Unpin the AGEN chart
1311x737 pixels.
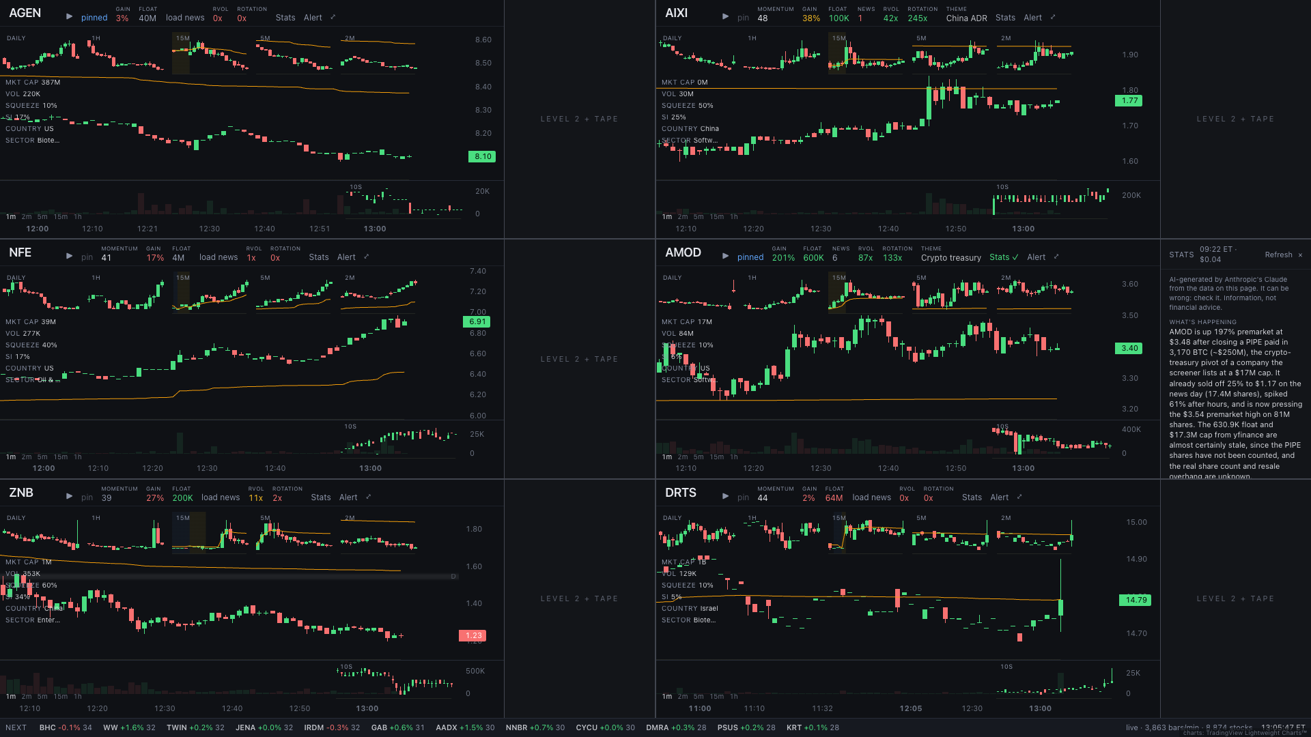tap(94, 18)
